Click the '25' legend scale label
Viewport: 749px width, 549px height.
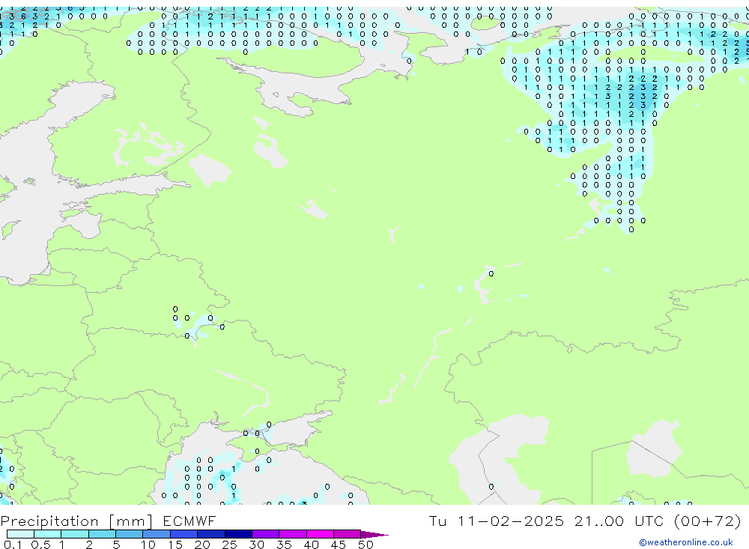click(229, 545)
